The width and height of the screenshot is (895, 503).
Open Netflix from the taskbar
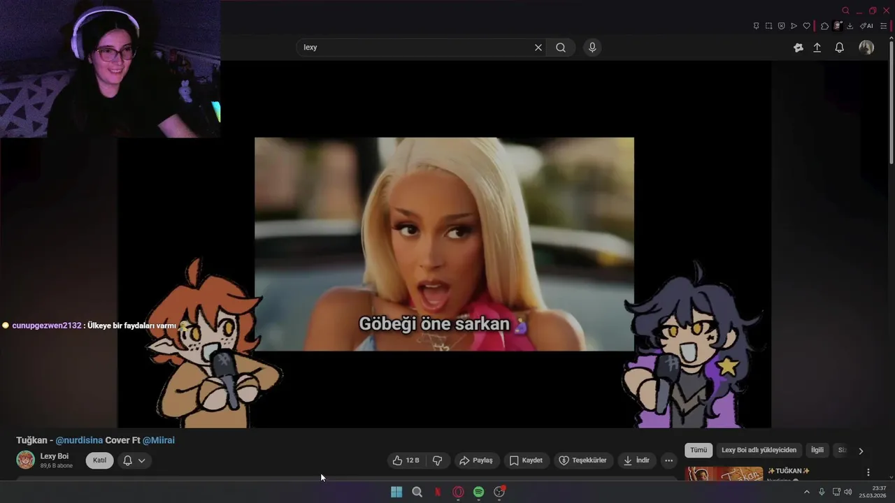(x=438, y=492)
